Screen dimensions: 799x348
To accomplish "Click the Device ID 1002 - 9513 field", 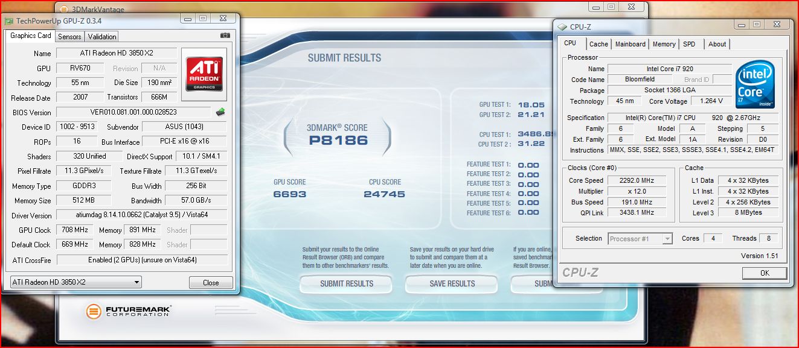I will pyautogui.click(x=75, y=127).
